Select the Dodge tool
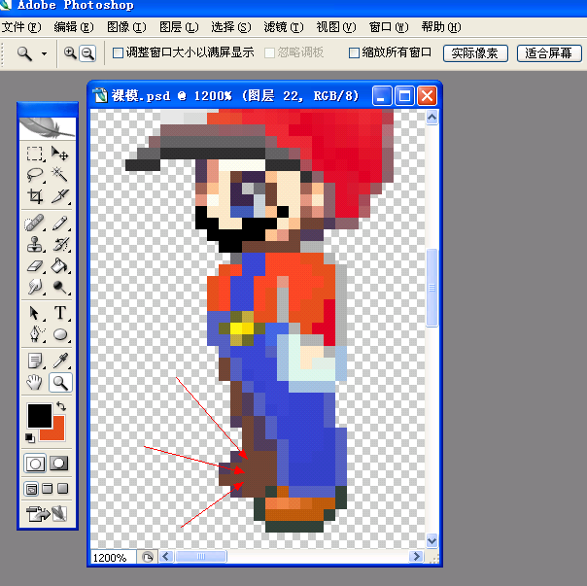The width and height of the screenshot is (587, 586). [59, 288]
